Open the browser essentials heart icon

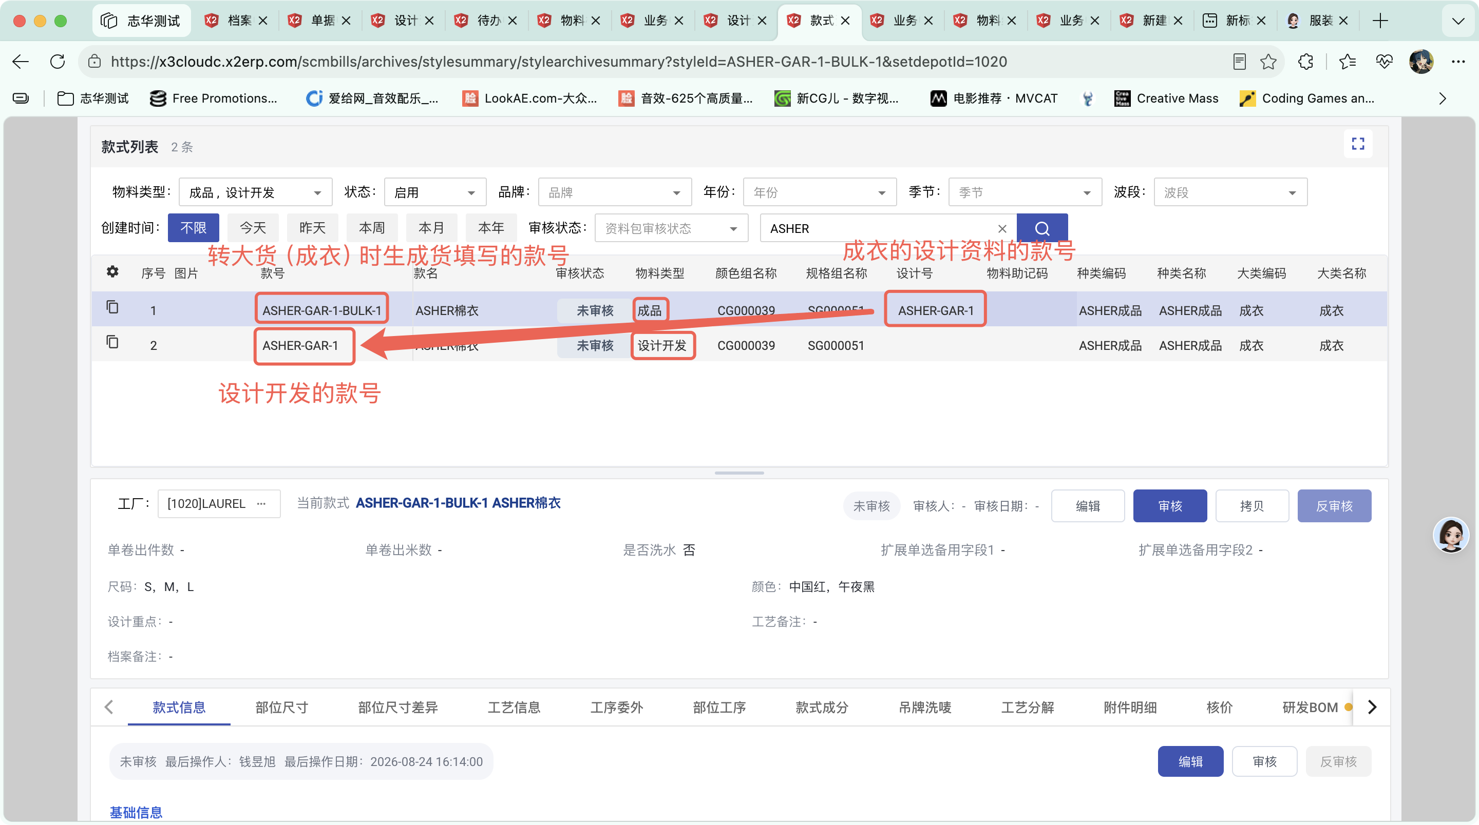(x=1385, y=62)
